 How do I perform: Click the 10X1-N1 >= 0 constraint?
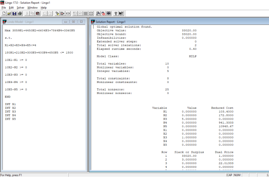point(16,60)
